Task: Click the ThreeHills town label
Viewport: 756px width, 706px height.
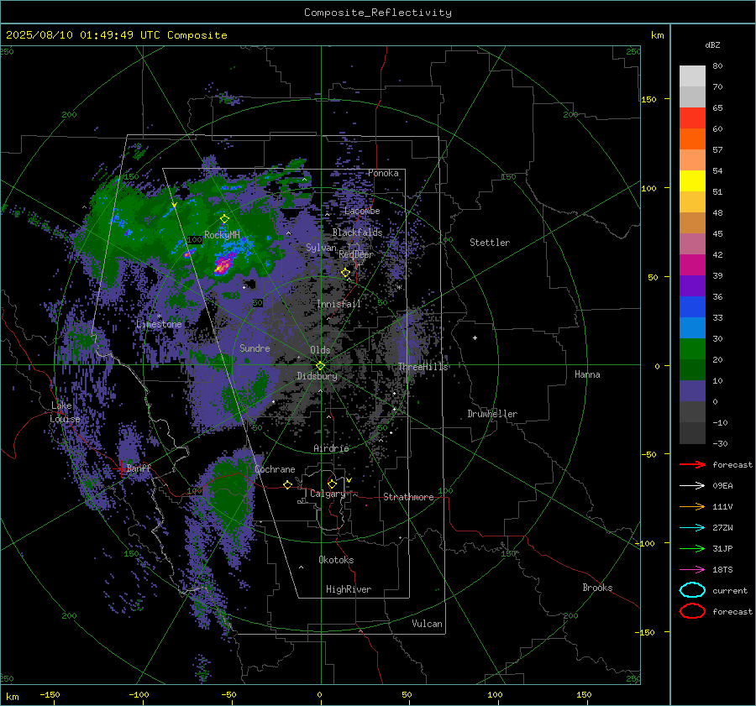Action: [423, 367]
